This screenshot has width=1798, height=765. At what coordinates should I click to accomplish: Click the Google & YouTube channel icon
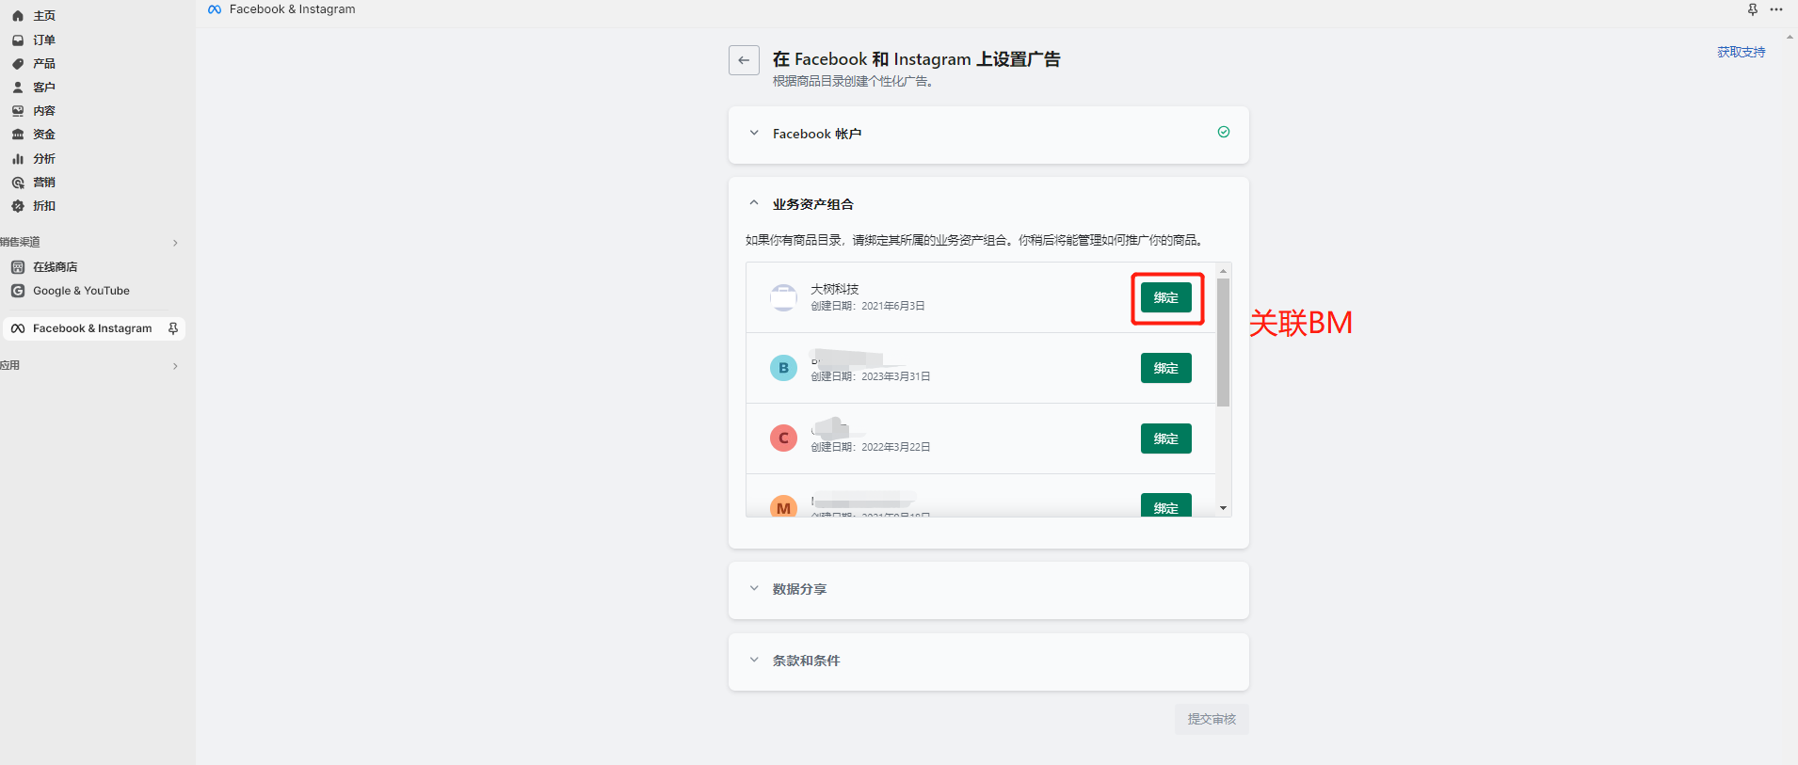click(18, 291)
